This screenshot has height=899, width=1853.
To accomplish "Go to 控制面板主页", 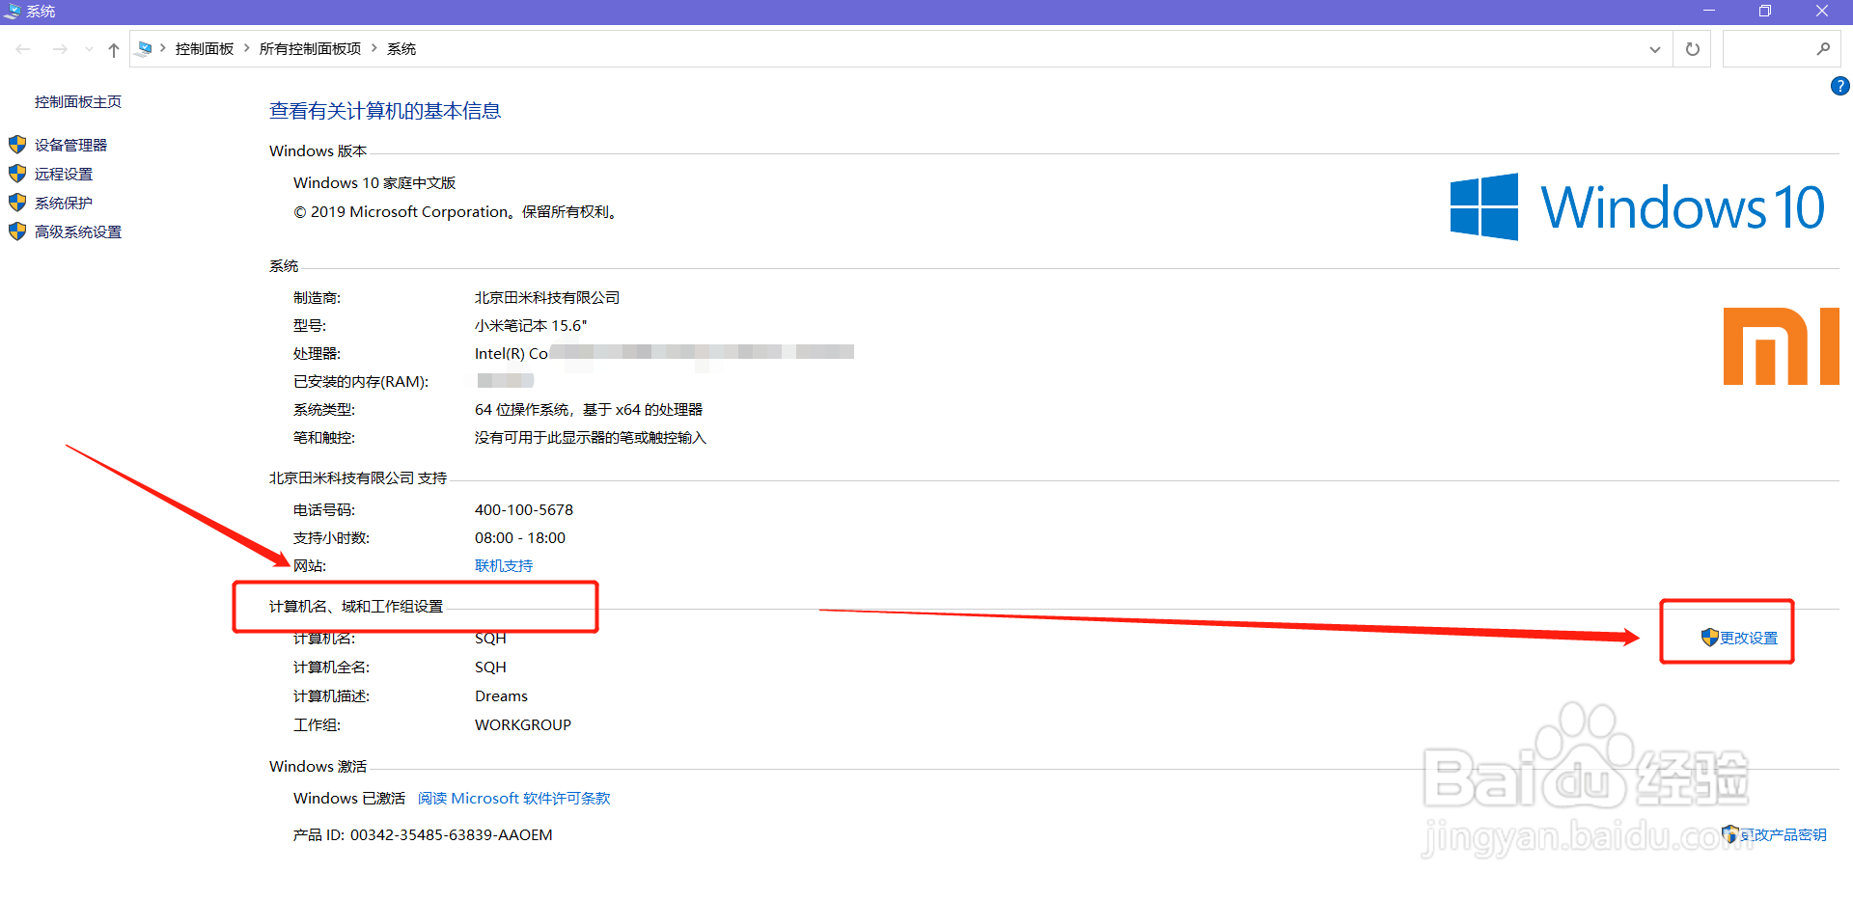I will (77, 100).
